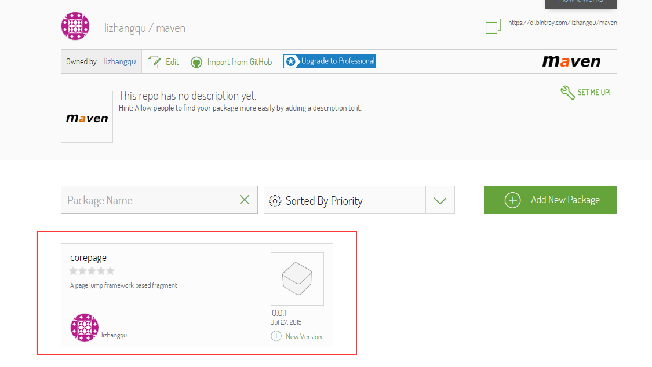Click the New Version plus icon

[276, 336]
